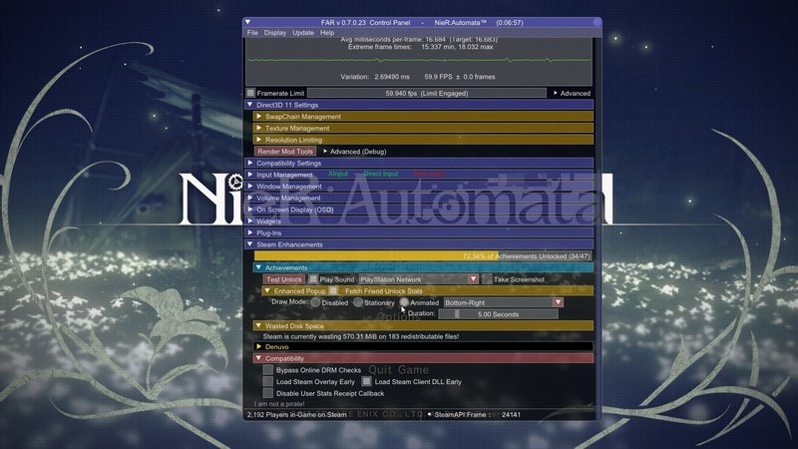798x449 pixels.
Task: Click the Direct Input label
Action: coord(381,174)
